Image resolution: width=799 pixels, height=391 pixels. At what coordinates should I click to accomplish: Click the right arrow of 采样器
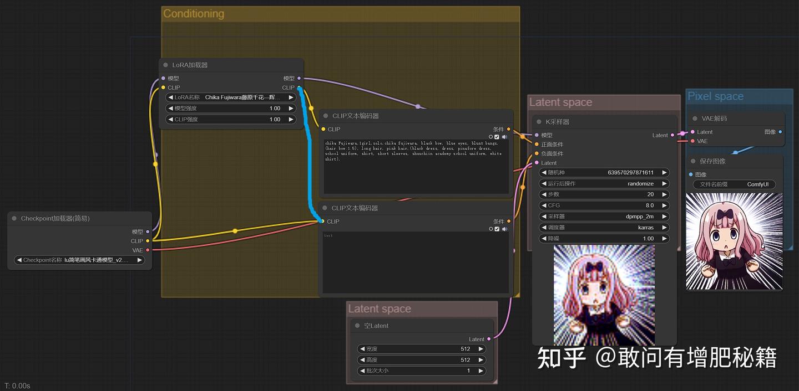point(664,217)
